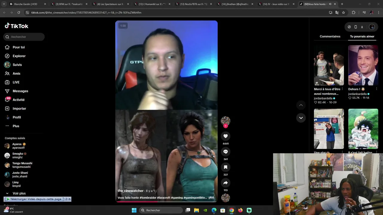Open followed account Juste Shani
This screenshot has width=383, height=215.
pos(20,174)
